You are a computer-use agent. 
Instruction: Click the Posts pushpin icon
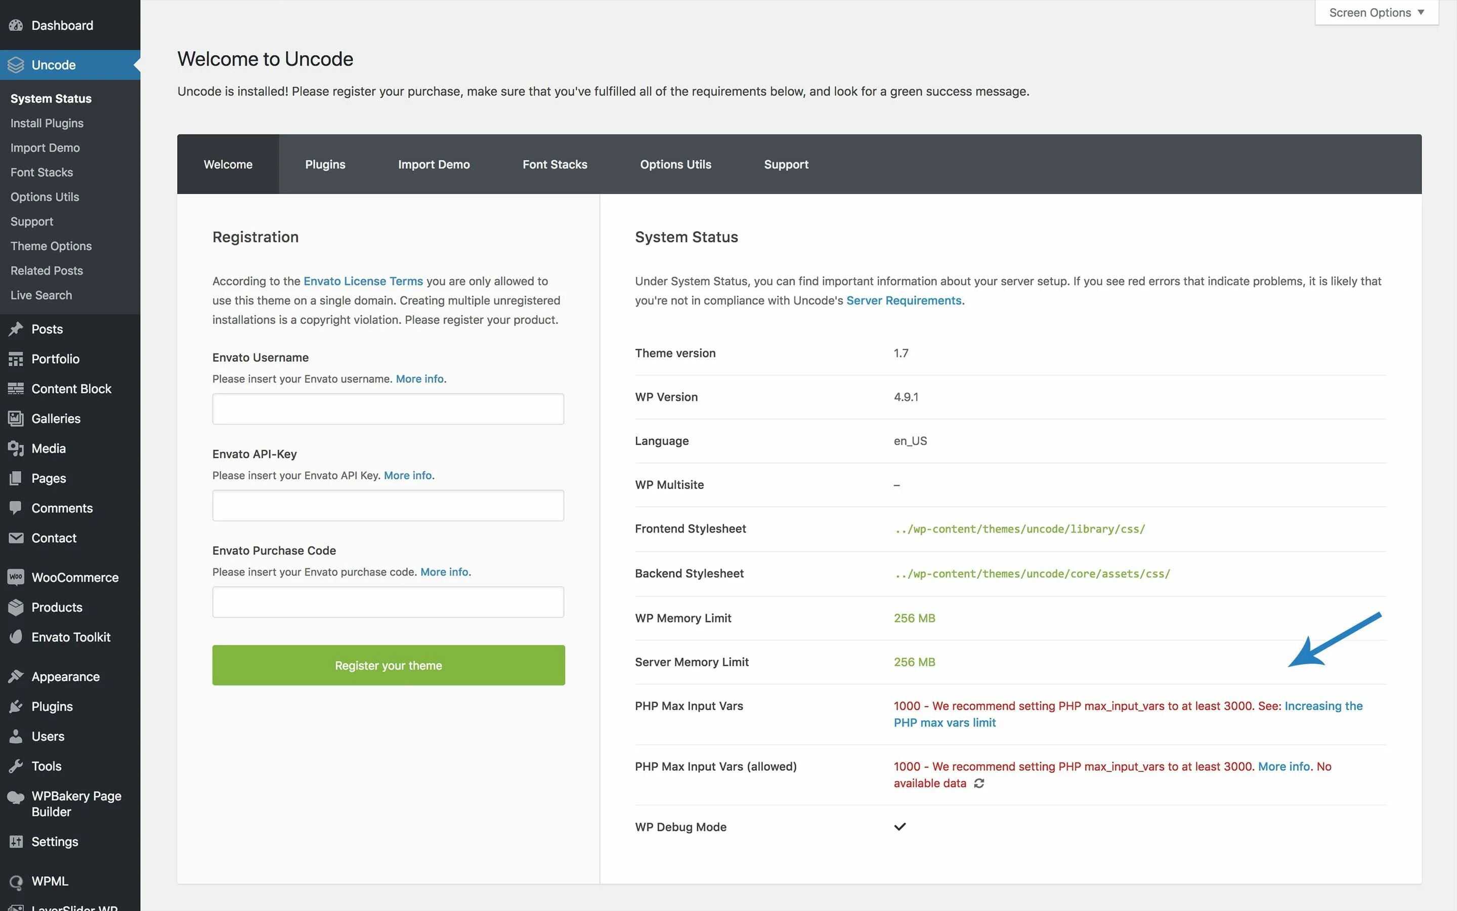pyautogui.click(x=16, y=329)
